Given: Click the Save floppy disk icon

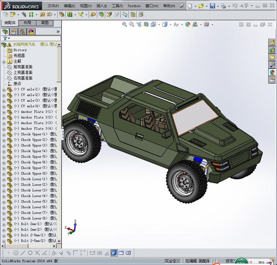Looking at the screenshot, I should 212,6.
